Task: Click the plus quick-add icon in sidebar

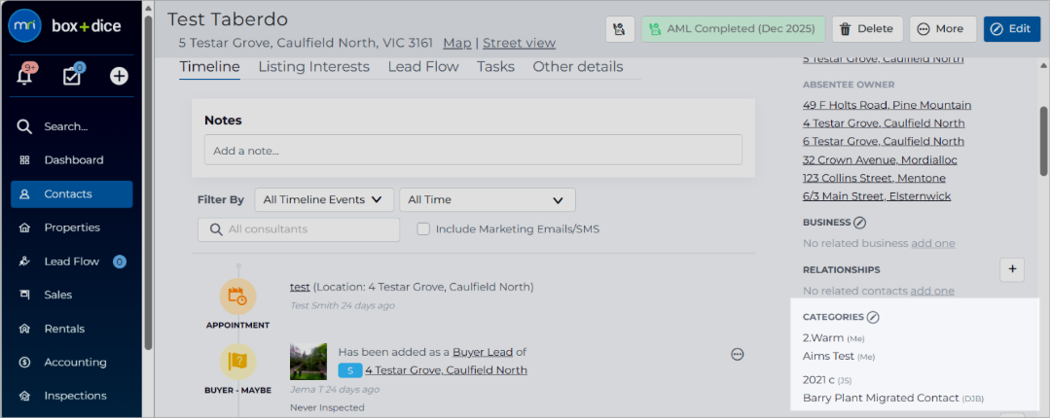Action: coord(119,77)
